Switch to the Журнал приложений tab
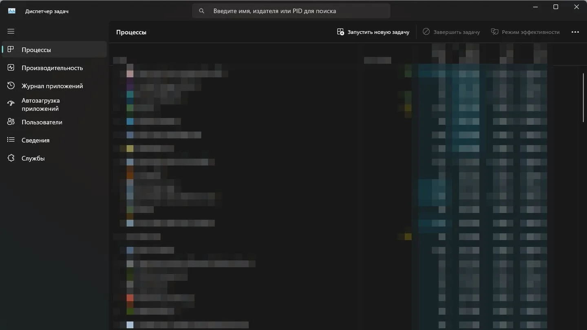 tap(55, 86)
